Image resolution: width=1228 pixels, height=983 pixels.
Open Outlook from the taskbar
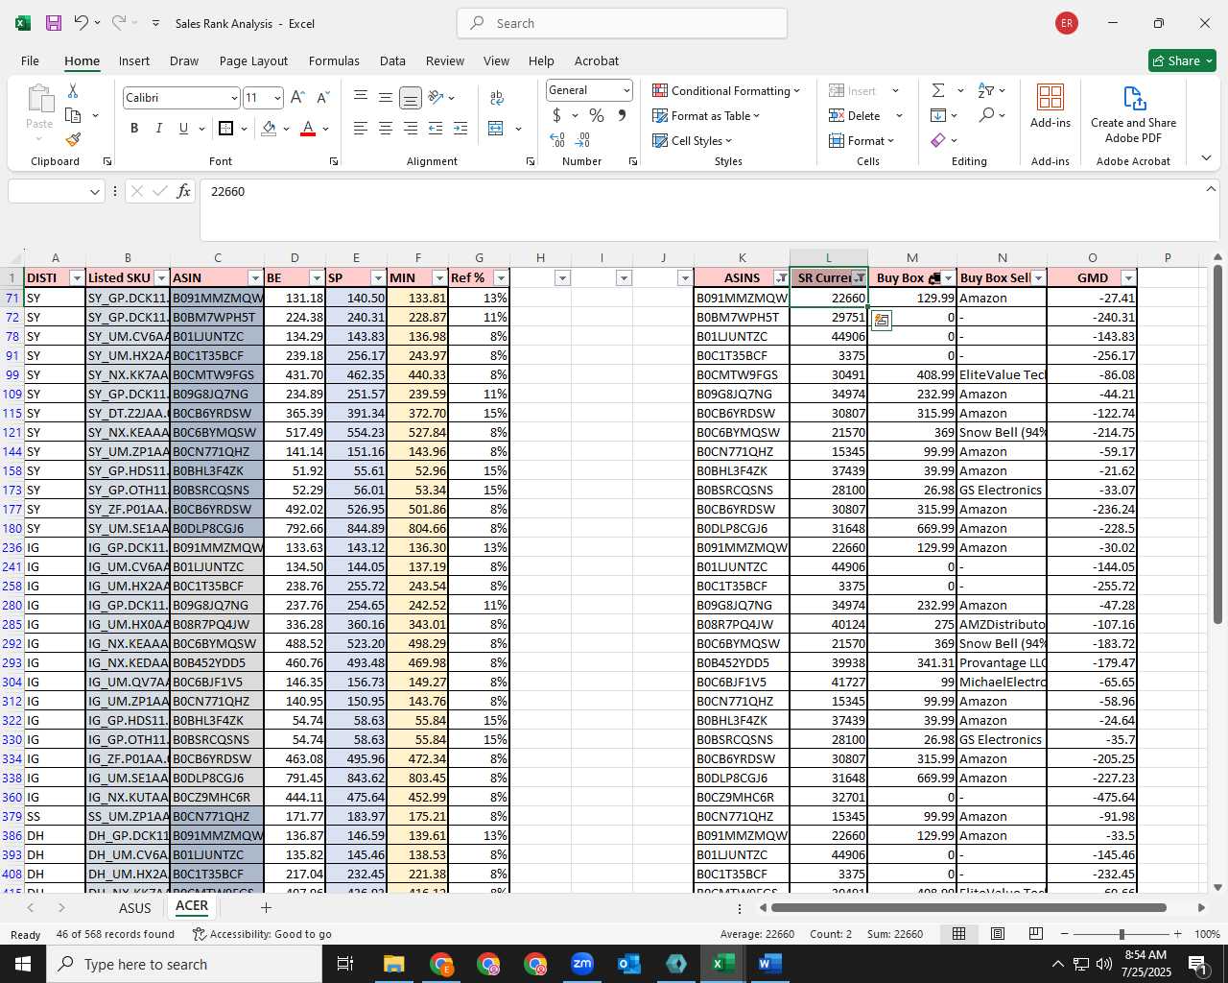pos(628,963)
